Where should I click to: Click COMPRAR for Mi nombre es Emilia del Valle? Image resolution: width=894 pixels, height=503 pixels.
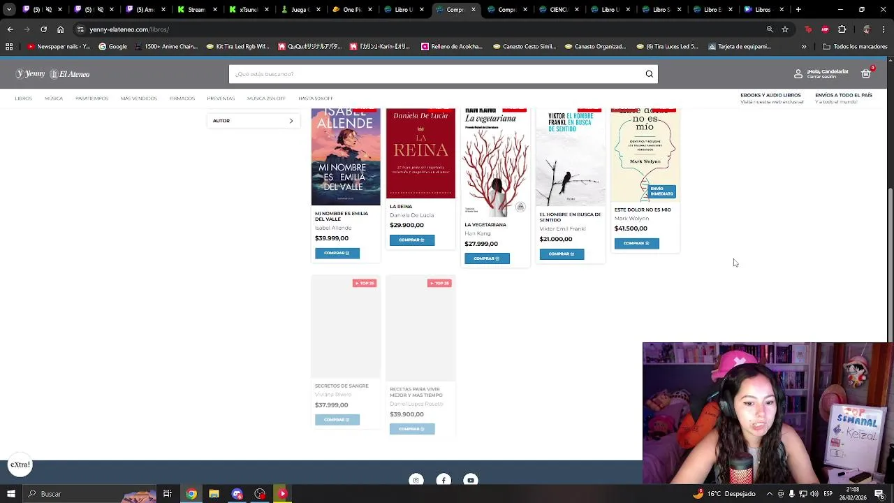[x=337, y=253]
